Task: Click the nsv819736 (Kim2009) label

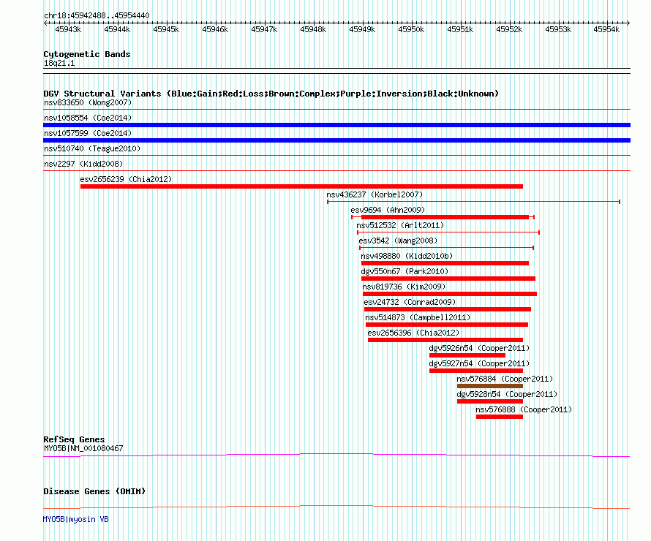Action: click(x=404, y=287)
